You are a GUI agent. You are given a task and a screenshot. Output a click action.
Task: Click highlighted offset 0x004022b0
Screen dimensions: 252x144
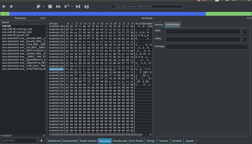56,69
